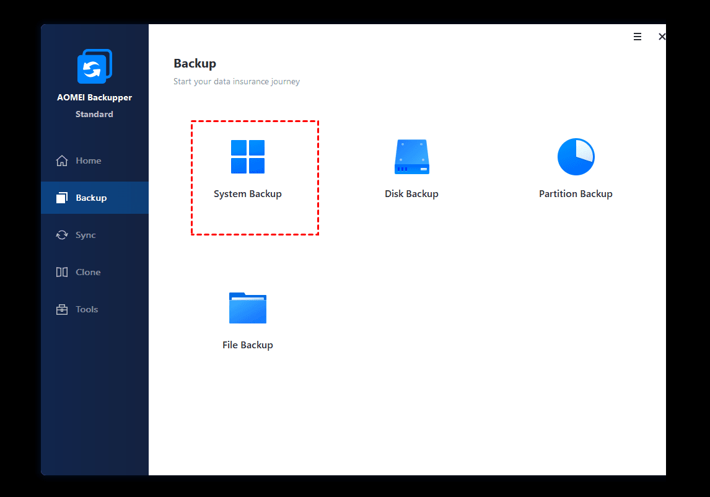Start the File Backup text label
This screenshot has width=710, height=497.
[248, 345]
